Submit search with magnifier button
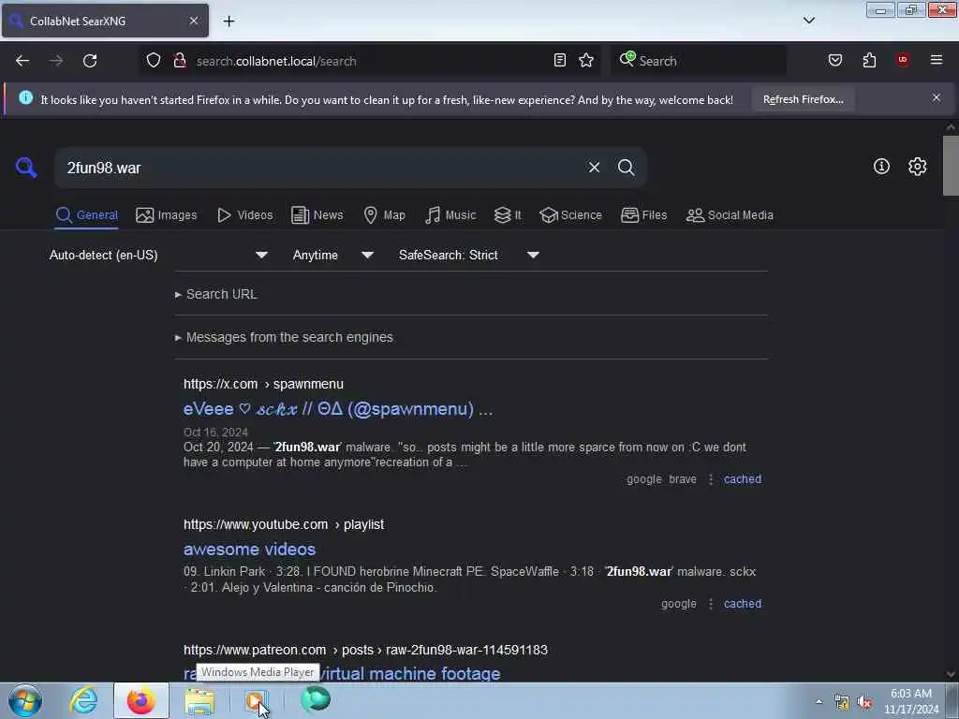This screenshot has width=959, height=719. (x=626, y=167)
